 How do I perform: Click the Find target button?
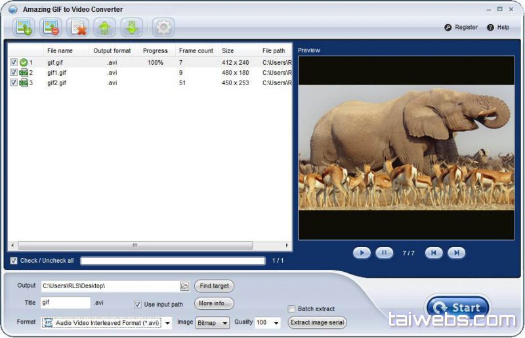click(214, 286)
